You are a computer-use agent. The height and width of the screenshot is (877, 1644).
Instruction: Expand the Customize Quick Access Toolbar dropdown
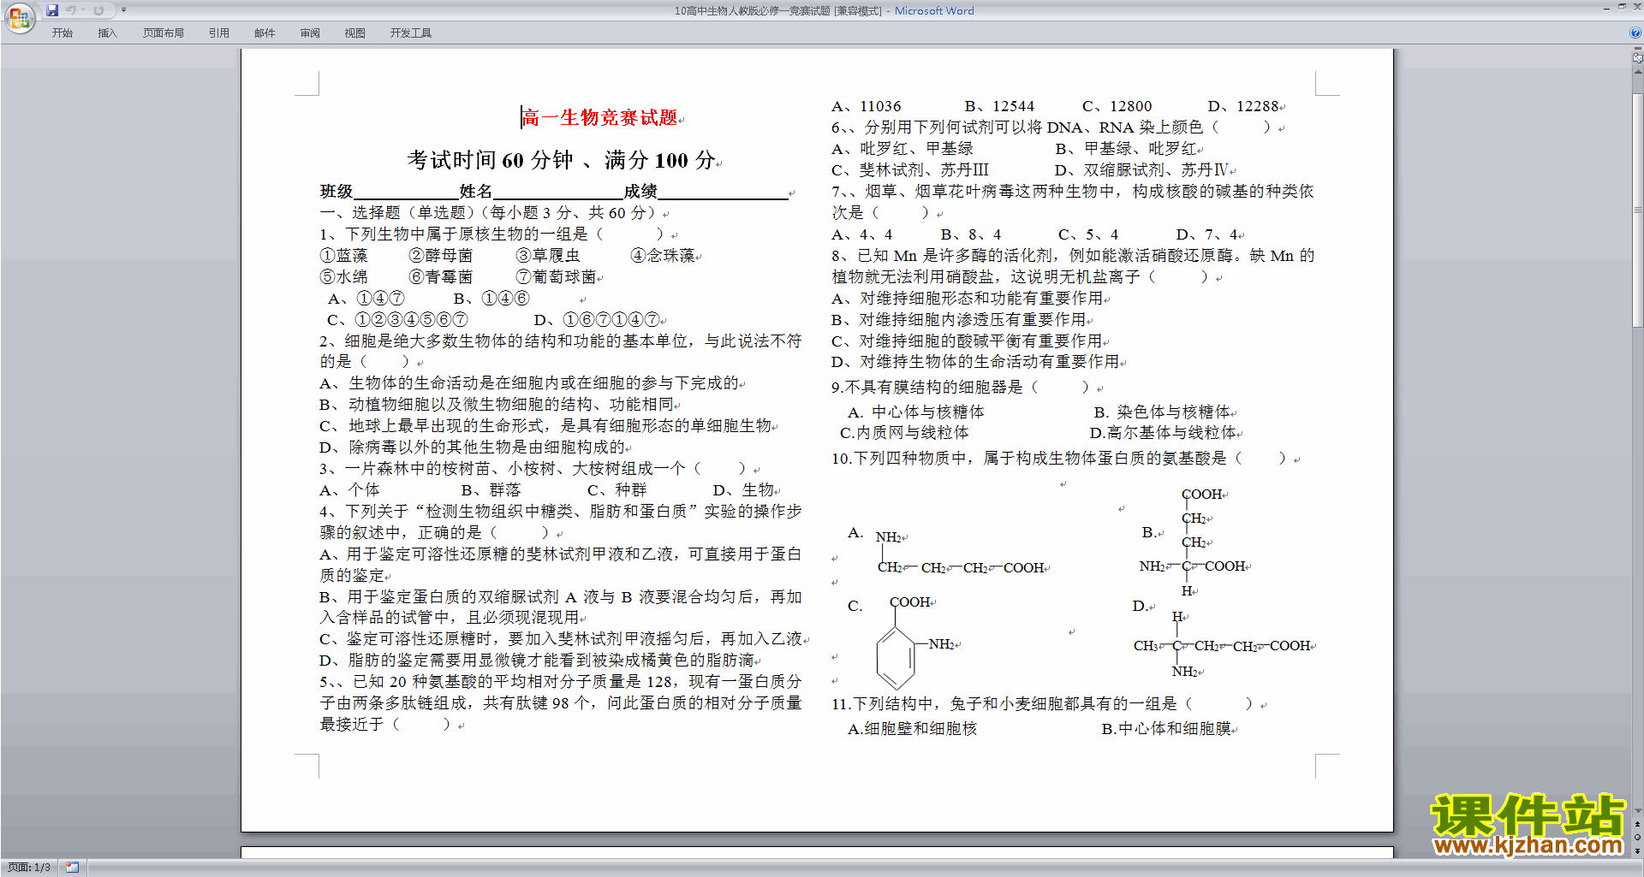(x=123, y=10)
